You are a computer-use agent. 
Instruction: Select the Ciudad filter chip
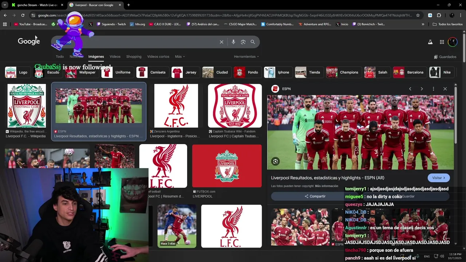click(x=216, y=72)
